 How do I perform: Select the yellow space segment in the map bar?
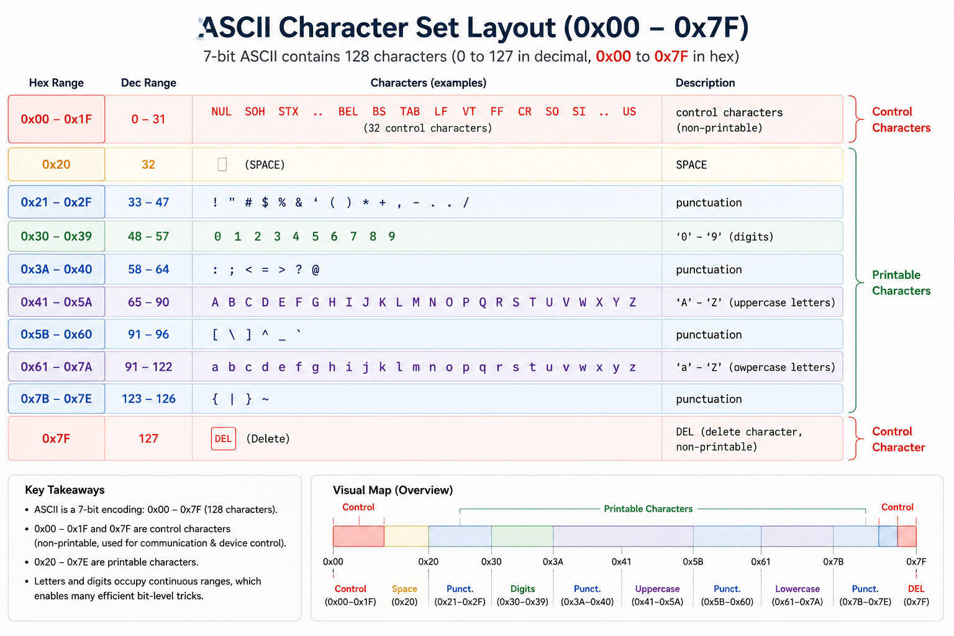[x=406, y=536]
